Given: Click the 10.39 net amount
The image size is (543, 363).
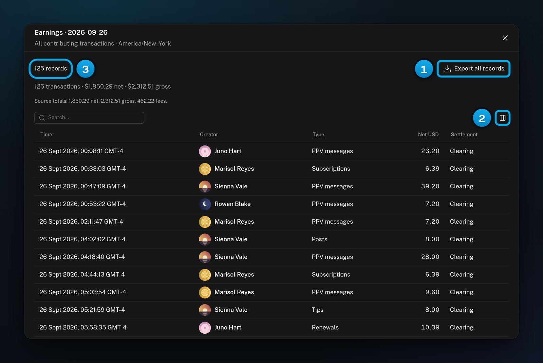Looking at the screenshot, I should tap(430, 328).
